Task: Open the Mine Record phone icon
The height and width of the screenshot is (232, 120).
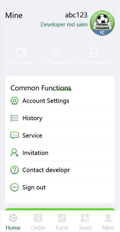Action: [94, 52]
